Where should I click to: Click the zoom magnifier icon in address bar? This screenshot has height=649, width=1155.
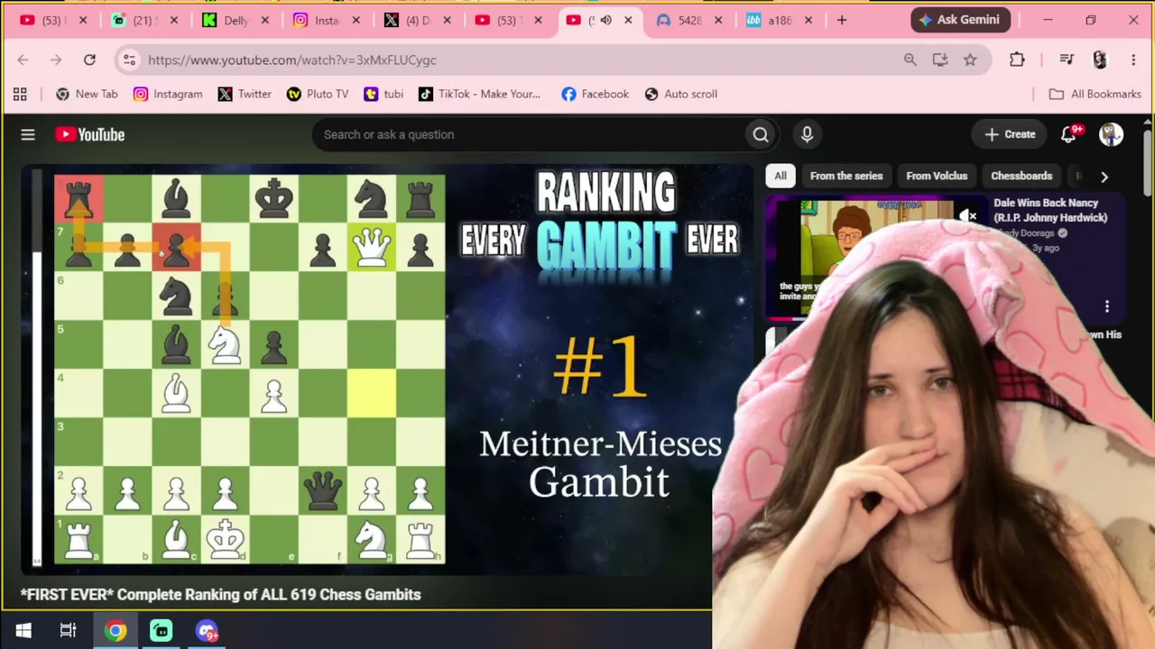910,59
